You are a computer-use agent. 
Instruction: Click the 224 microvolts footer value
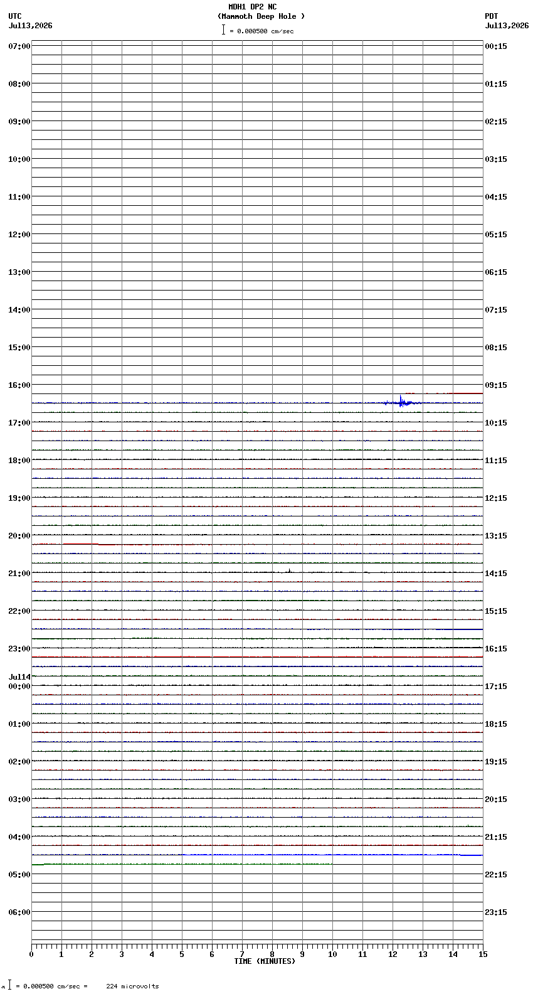pyautogui.click(x=132, y=986)
